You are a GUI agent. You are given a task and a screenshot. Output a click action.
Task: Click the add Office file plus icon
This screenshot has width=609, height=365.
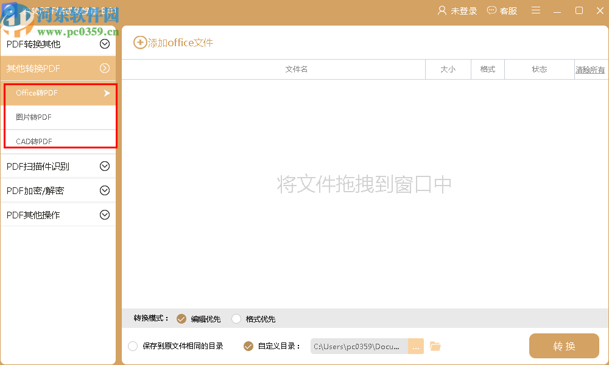(139, 43)
